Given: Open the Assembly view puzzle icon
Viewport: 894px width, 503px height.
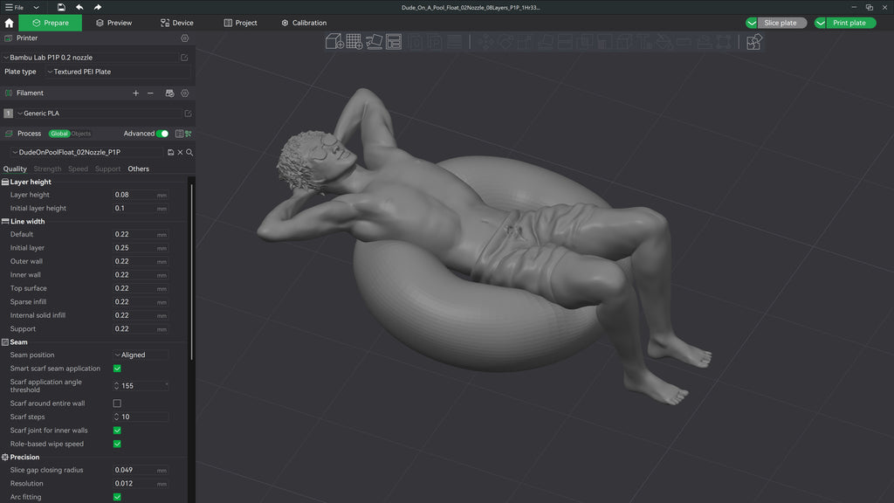Looking at the screenshot, I should 753,42.
